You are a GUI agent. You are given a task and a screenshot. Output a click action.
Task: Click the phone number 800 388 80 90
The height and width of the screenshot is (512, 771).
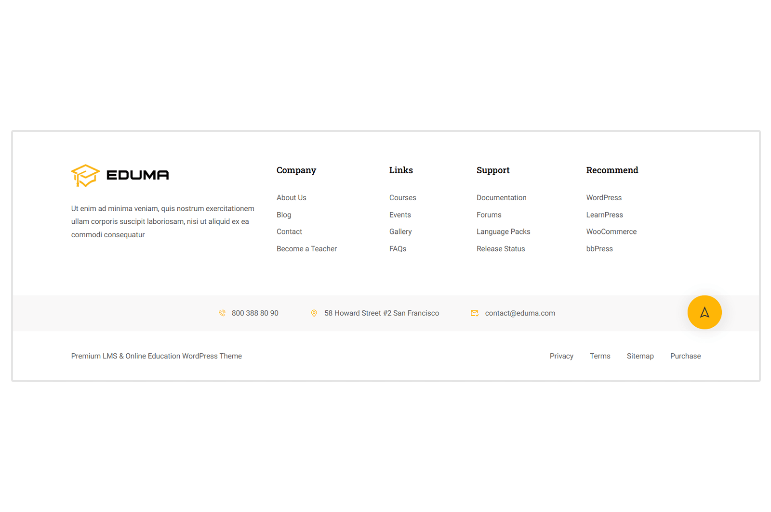point(255,313)
